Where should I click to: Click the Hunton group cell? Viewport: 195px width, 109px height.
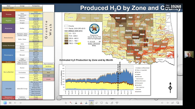pyautogui.click(x=22, y=68)
